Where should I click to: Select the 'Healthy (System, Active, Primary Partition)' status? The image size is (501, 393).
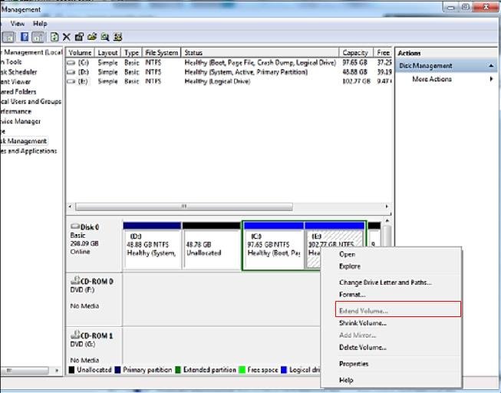click(246, 72)
